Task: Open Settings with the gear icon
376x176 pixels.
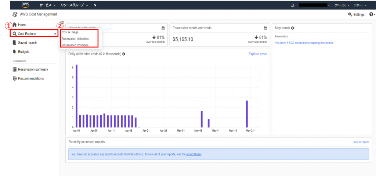Action: (x=356, y=14)
